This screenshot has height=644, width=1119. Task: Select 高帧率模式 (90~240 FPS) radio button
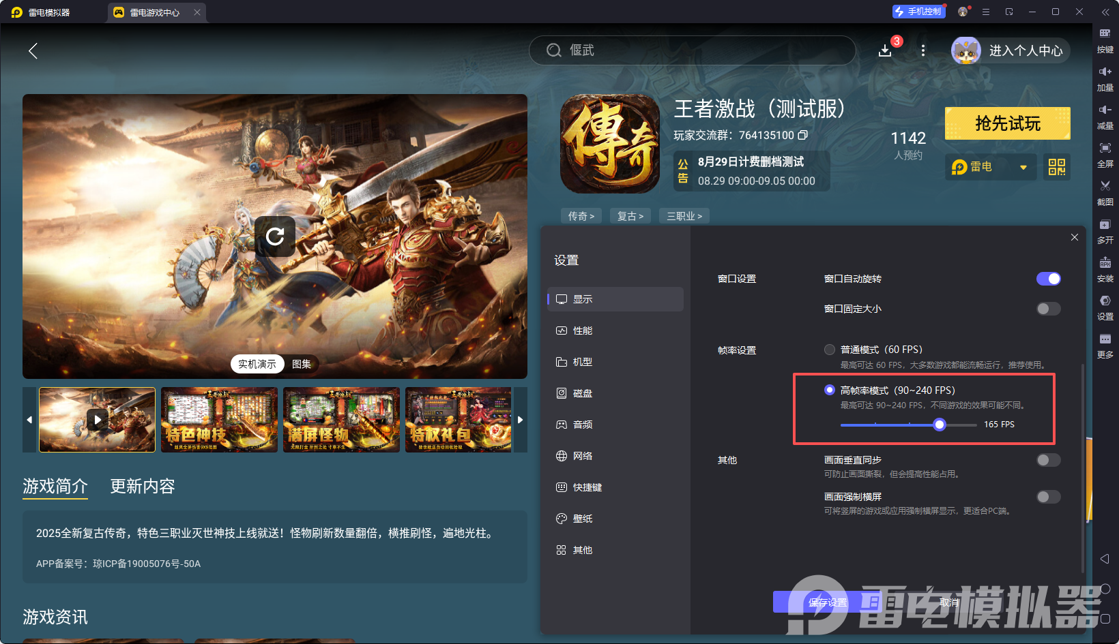tap(830, 390)
